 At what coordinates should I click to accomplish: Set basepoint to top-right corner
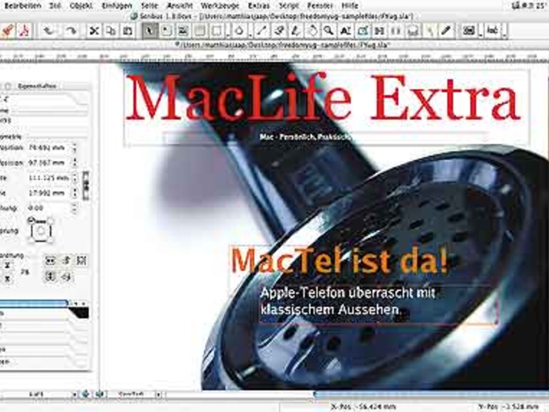pos(50,221)
